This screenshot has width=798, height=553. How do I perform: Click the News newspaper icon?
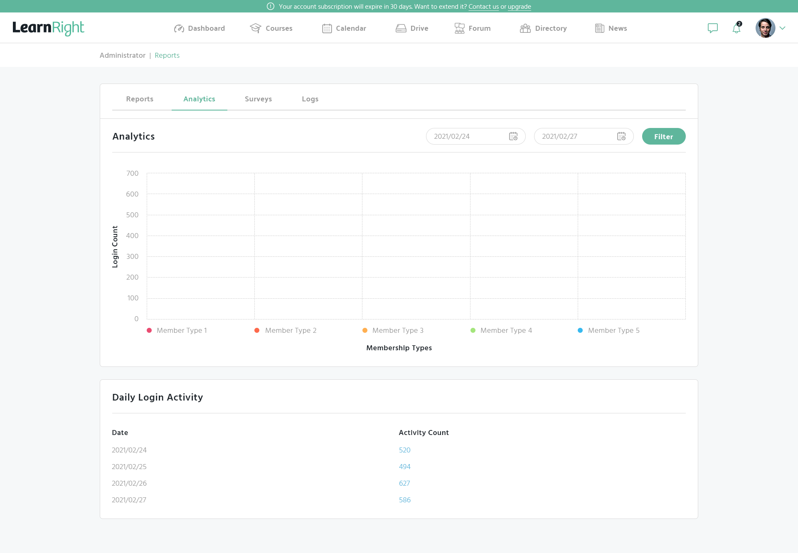pyautogui.click(x=599, y=28)
